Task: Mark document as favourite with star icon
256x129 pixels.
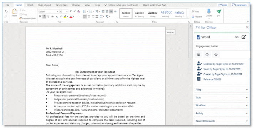Action: pyautogui.click(x=216, y=55)
